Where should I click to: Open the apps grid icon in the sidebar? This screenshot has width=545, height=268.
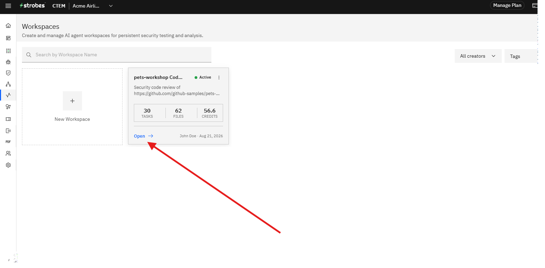[8, 51]
